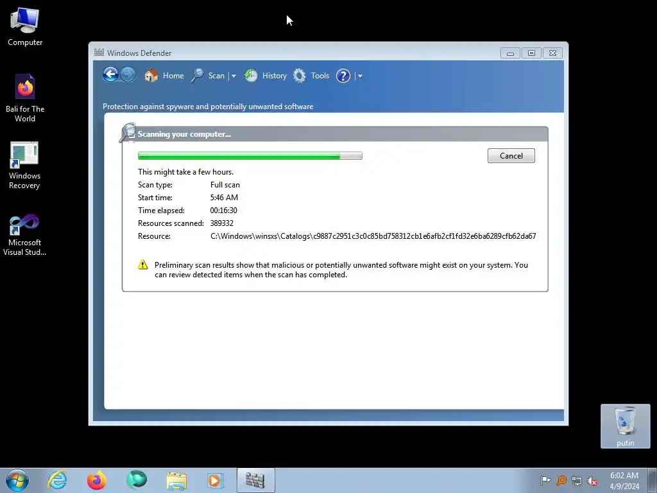Viewport: 657px width, 493px height.
Task: Open History via the clock icon
Action: [x=251, y=76]
